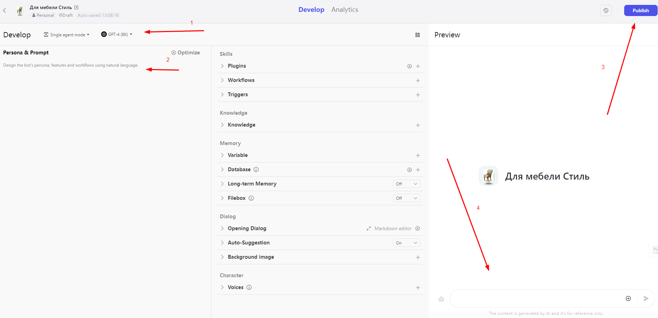
Task: Click Optimize for Persona & Prompt
Action: pyautogui.click(x=186, y=53)
